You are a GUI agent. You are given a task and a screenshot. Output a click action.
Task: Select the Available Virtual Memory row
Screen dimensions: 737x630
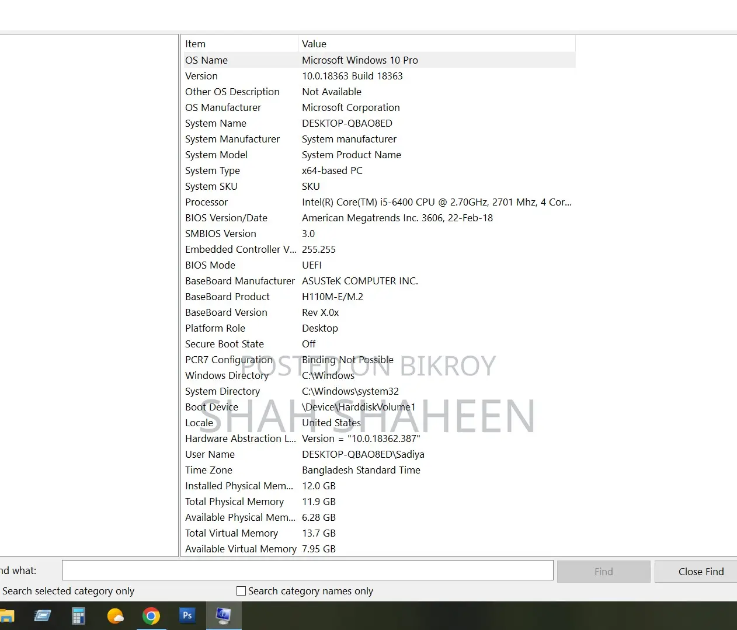pos(380,549)
